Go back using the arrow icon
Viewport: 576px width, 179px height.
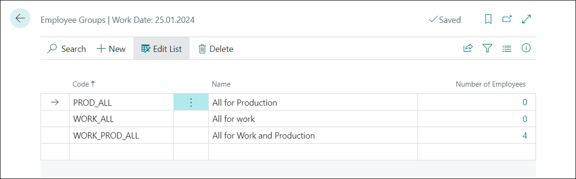point(20,19)
